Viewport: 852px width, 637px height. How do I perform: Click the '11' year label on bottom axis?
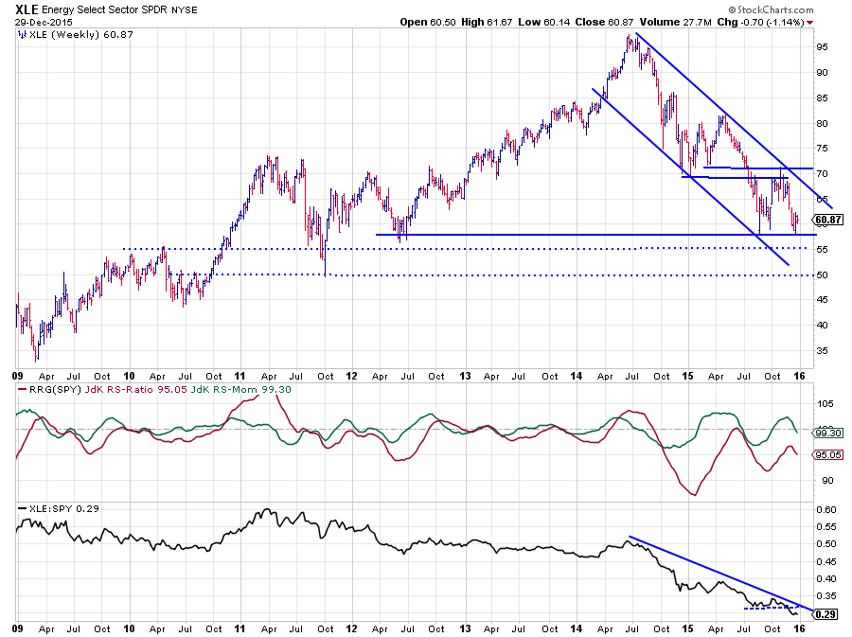240,628
